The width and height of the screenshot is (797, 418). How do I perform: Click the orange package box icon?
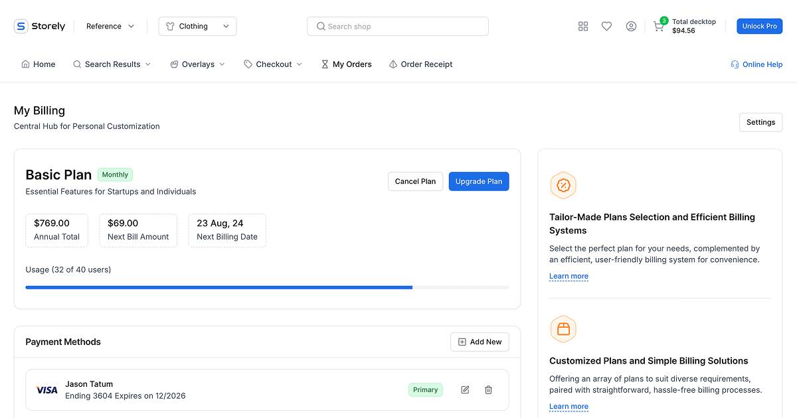point(563,329)
